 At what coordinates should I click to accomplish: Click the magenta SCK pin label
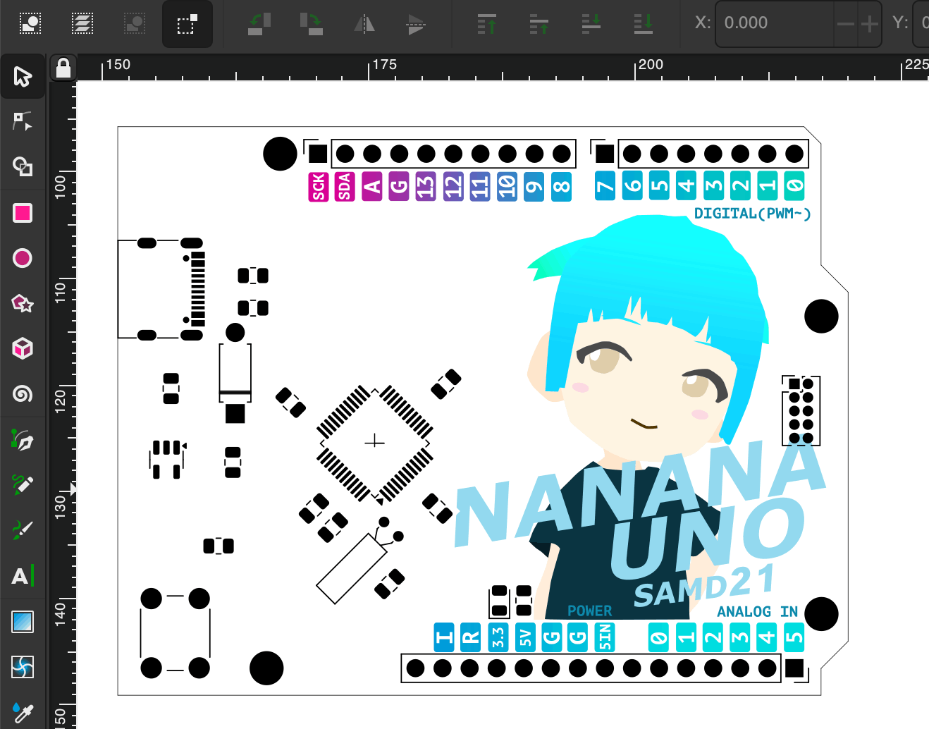319,187
